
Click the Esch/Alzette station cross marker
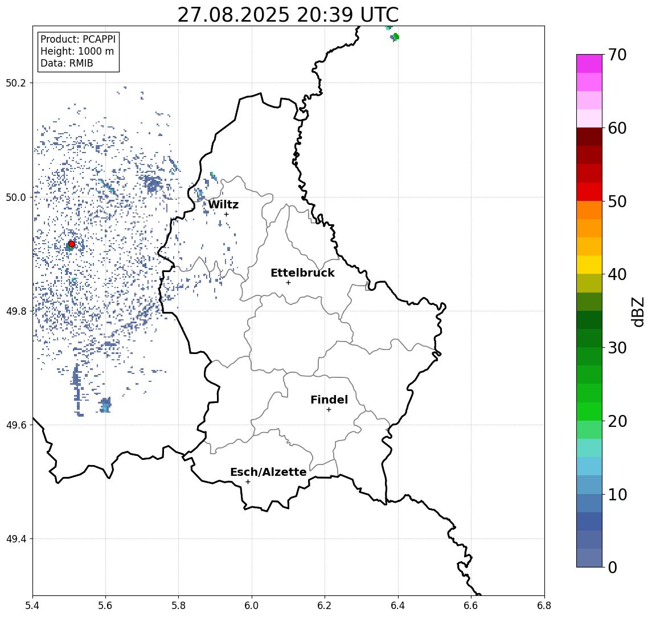point(248,482)
